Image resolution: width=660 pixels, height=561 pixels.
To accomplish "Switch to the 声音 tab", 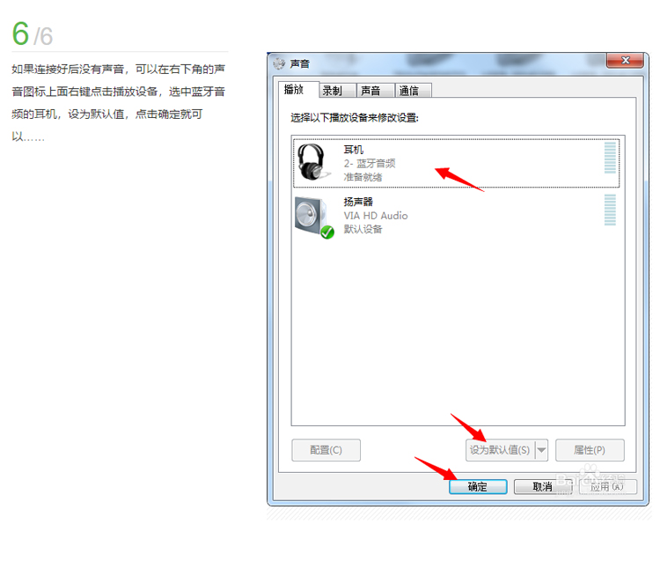I will [375, 91].
